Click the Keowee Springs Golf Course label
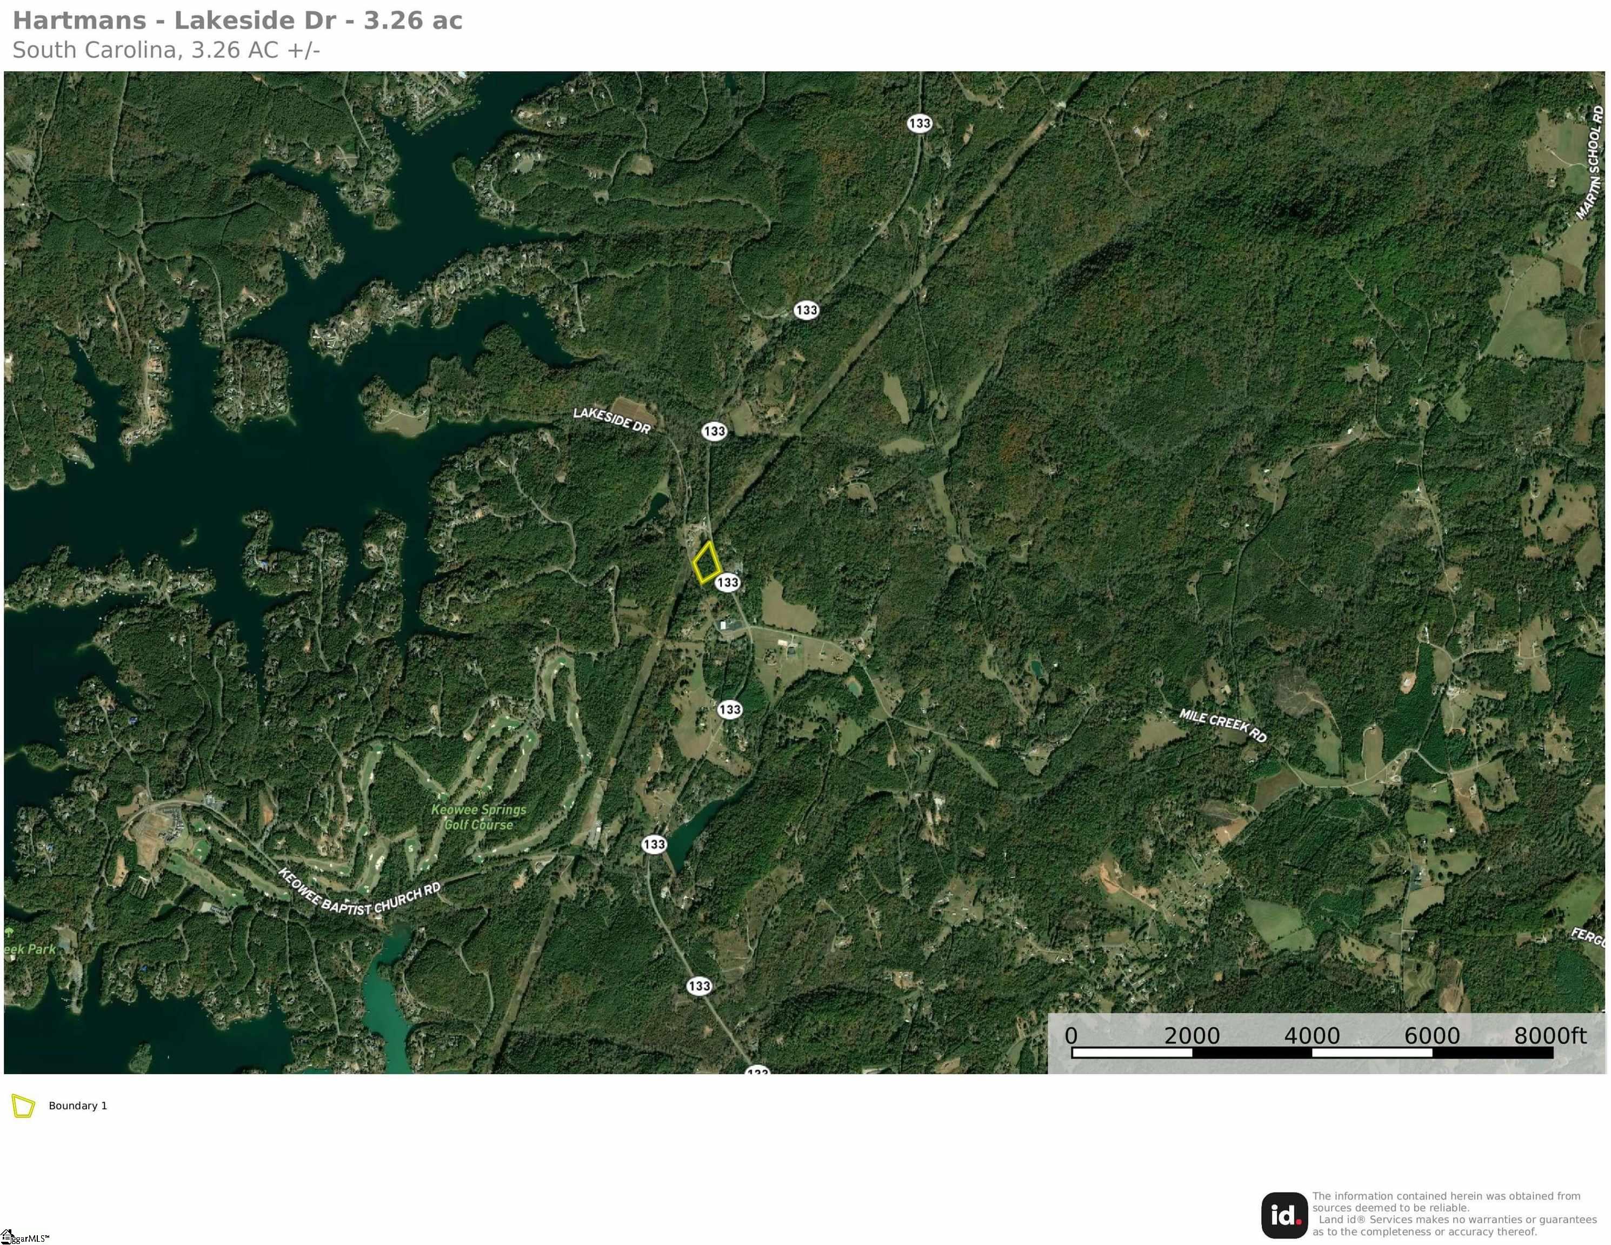 (x=479, y=816)
